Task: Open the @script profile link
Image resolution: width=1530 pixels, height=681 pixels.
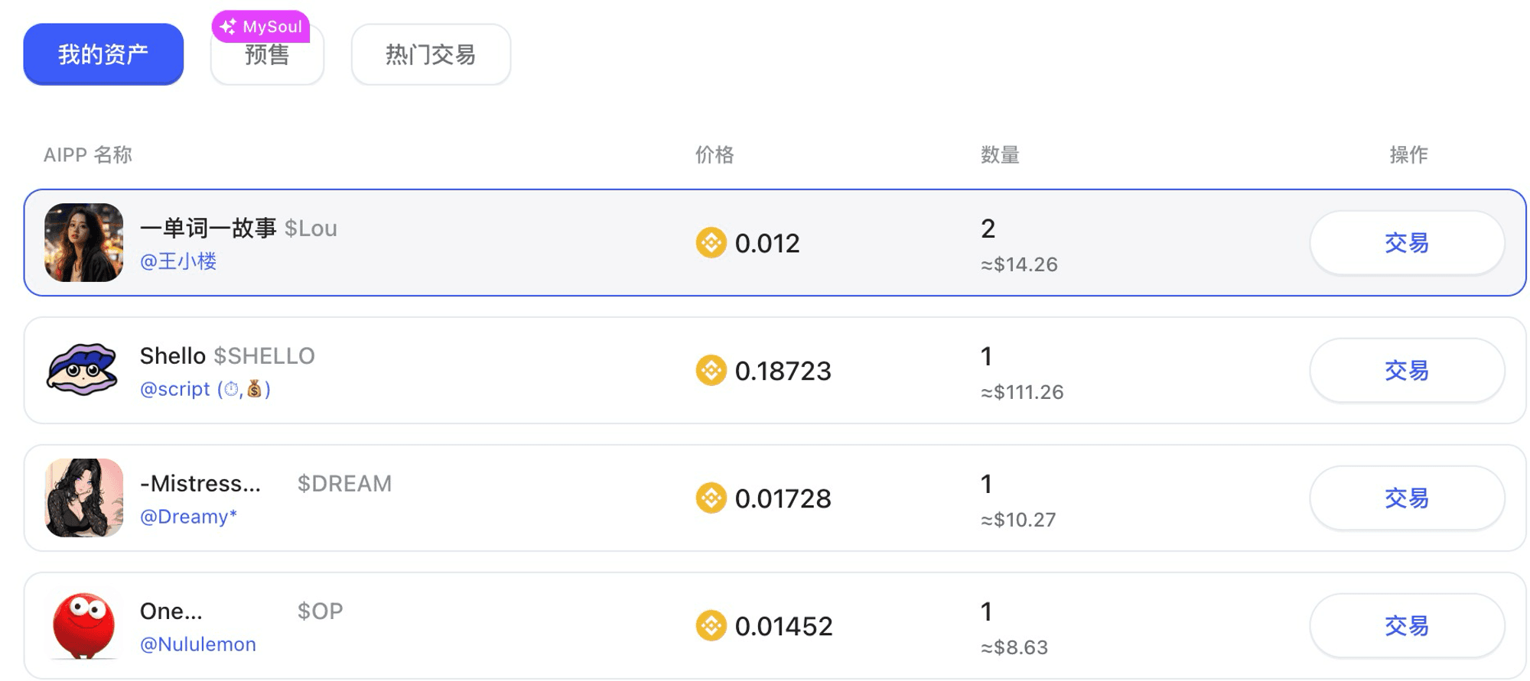Action: [x=205, y=389]
